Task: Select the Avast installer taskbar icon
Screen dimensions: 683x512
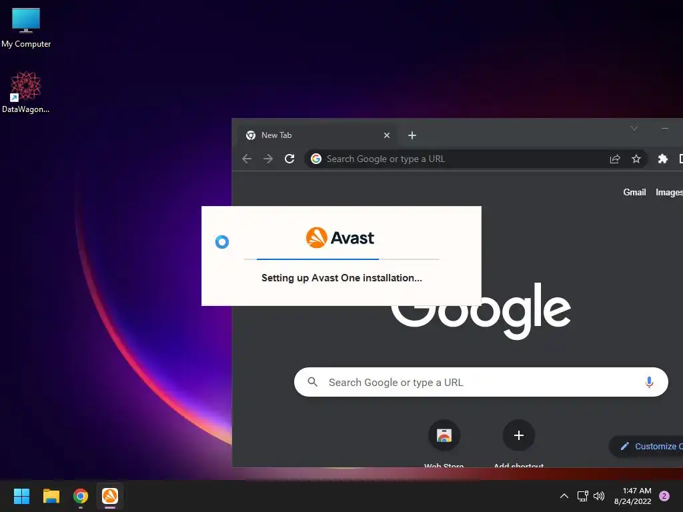Action: pos(110,496)
